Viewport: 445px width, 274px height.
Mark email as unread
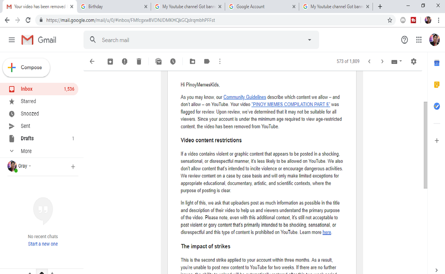click(x=159, y=62)
